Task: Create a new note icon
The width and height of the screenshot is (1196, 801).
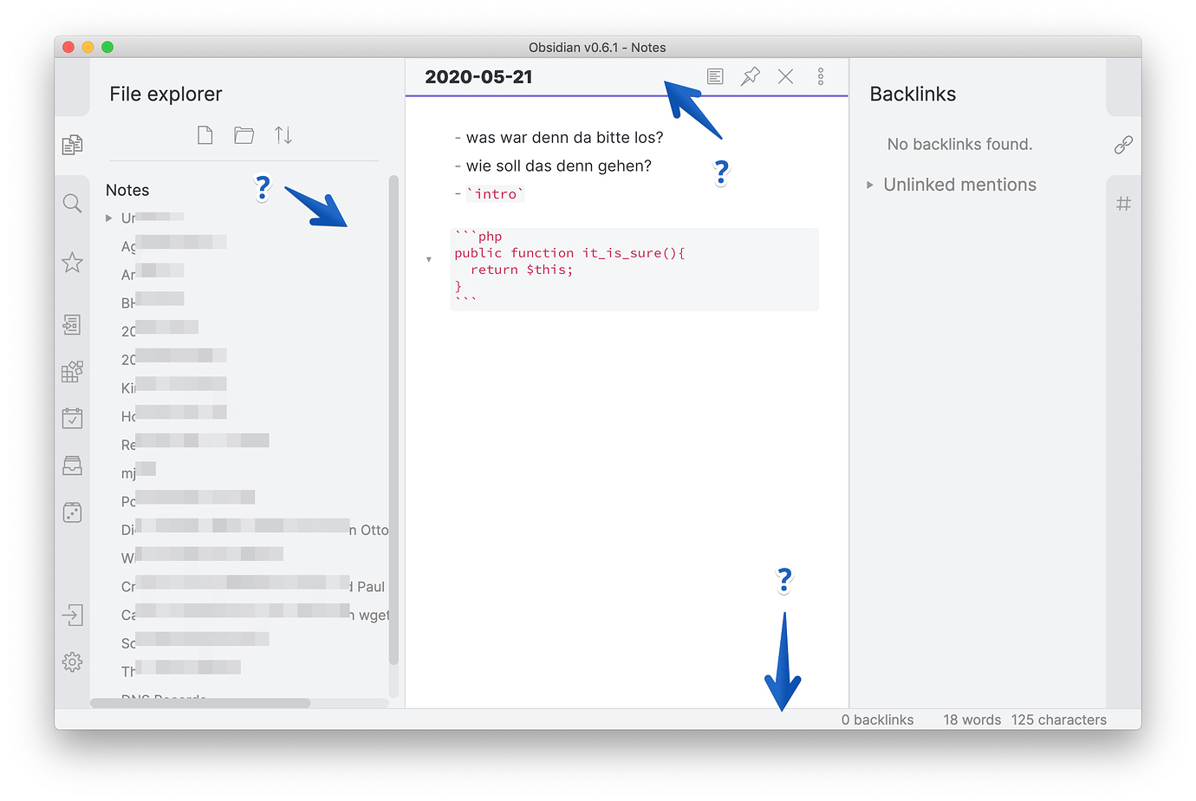Action: [x=205, y=135]
